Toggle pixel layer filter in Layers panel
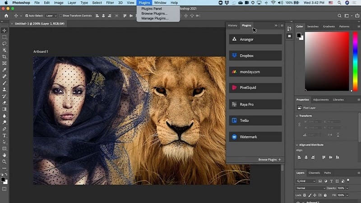Viewport: 361px width, 203px height. 320,181
